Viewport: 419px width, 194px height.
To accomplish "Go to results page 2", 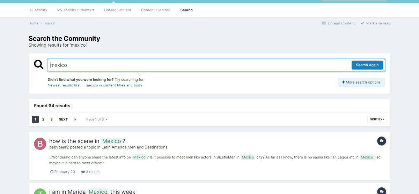I will coord(43,119).
